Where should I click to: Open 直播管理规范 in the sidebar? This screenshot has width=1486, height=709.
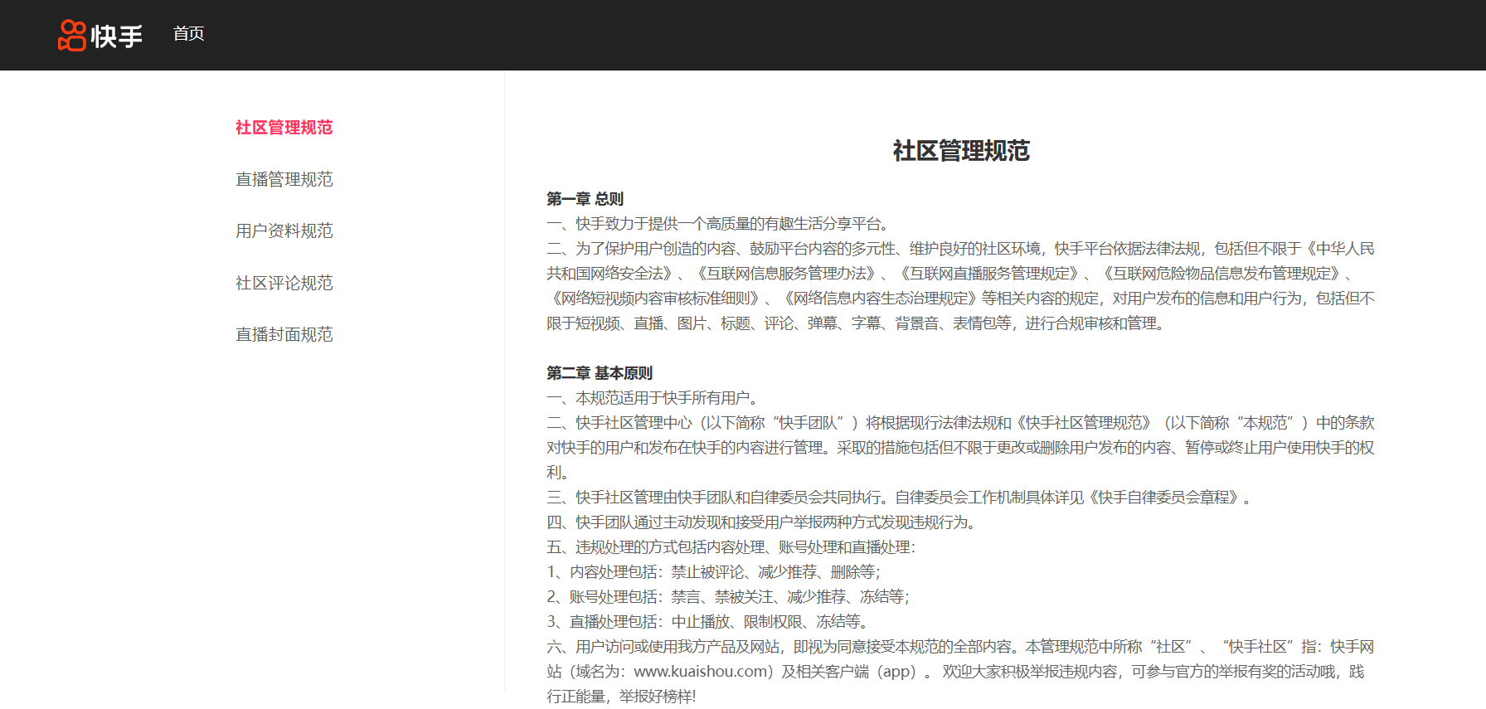(x=284, y=179)
